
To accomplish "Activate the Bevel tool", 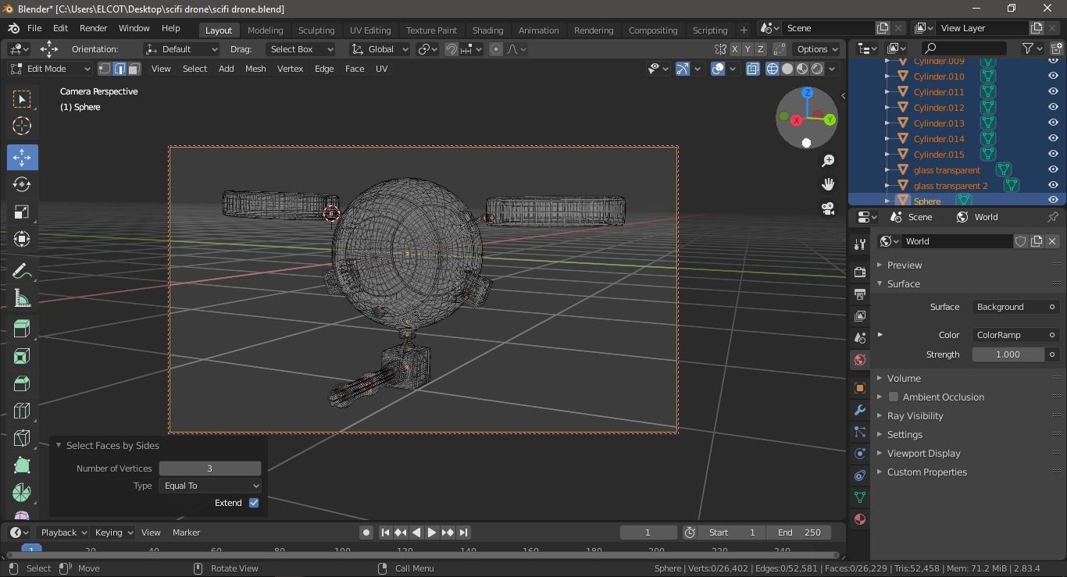I will tap(21, 384).
